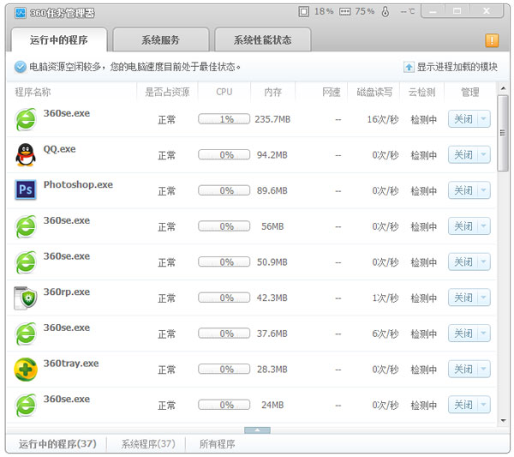Select the bottom 运行中的程序(37) filter
Screen dimensions: 514x457
click(x=57, y=444)
